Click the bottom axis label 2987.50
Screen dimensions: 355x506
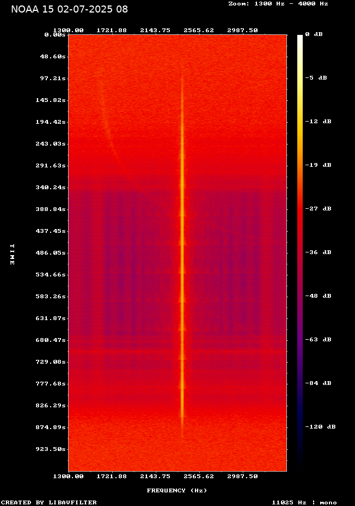coord(242,477)
